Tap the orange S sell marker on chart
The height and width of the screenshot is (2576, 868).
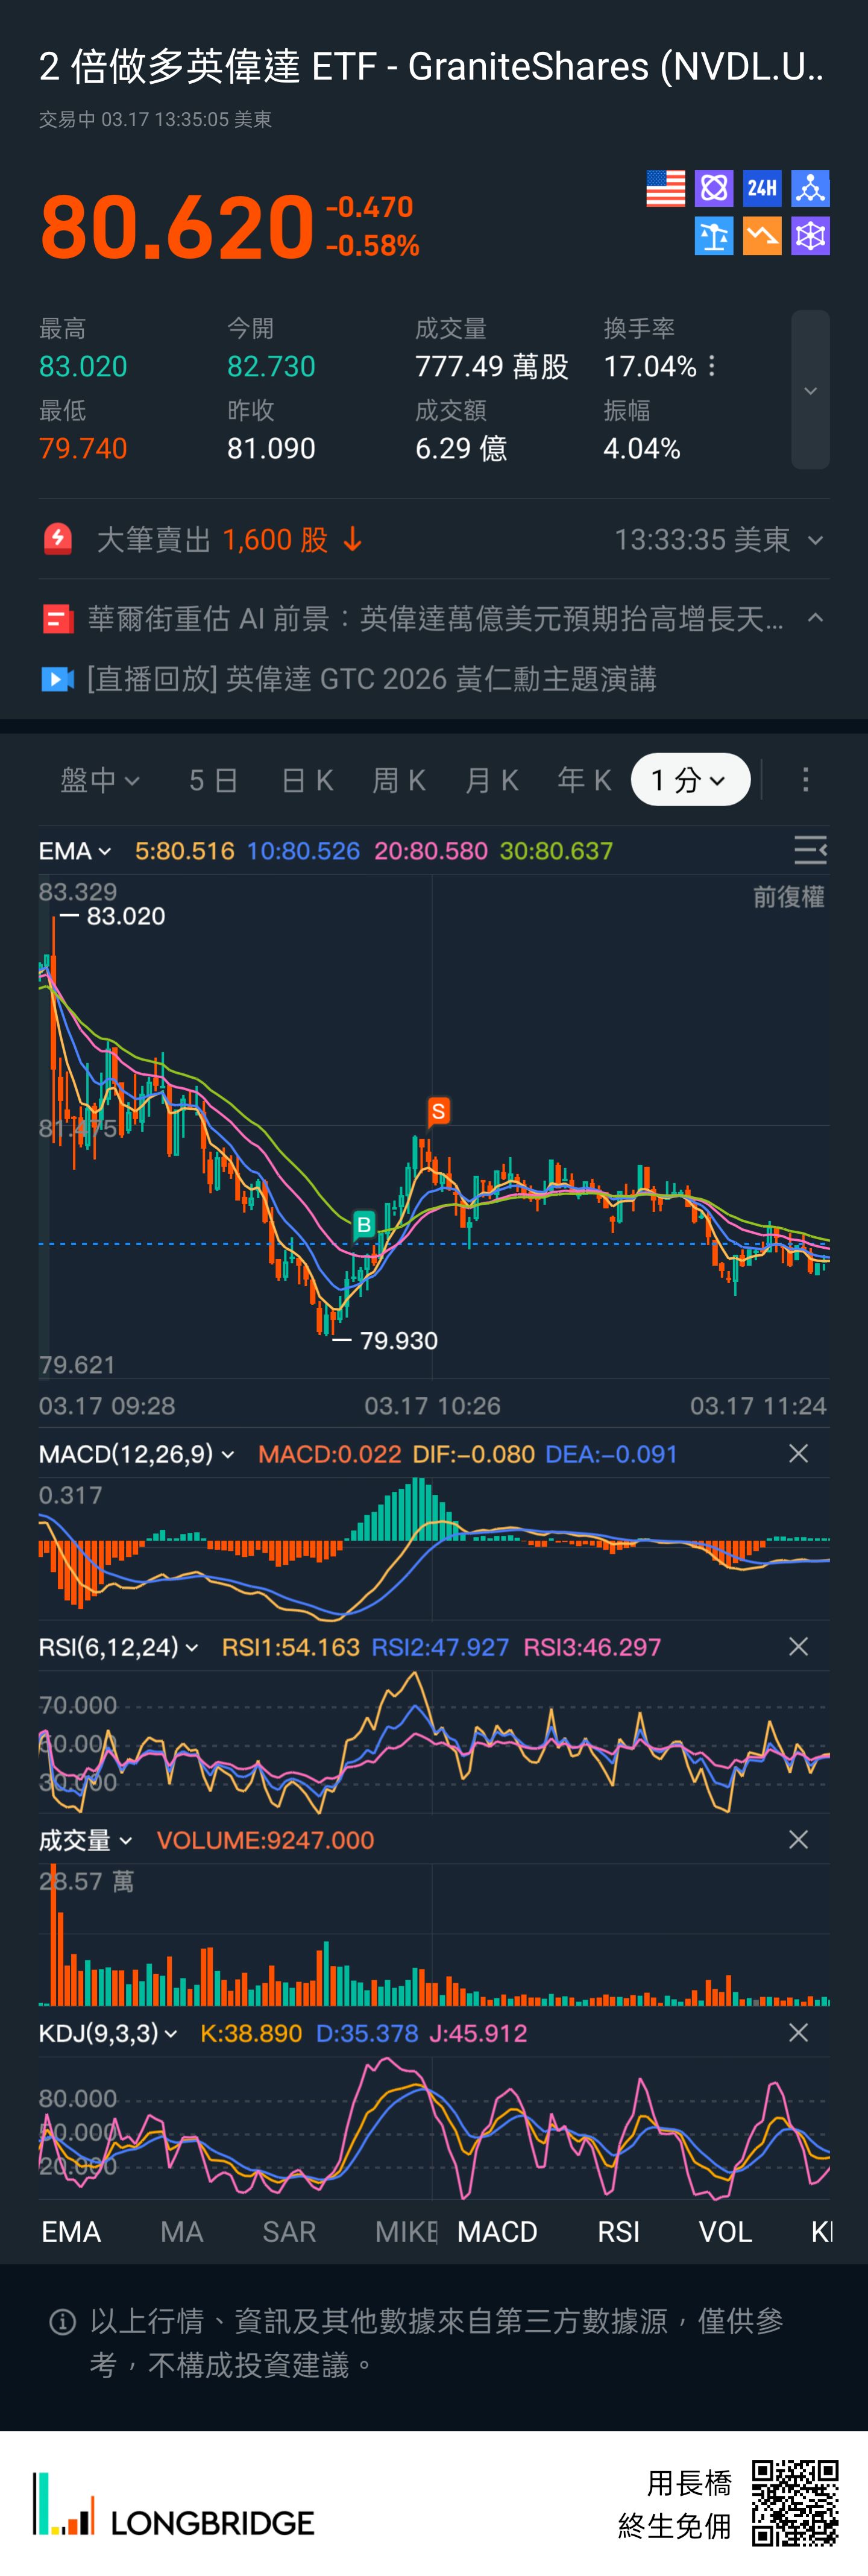coord(438,1111)
